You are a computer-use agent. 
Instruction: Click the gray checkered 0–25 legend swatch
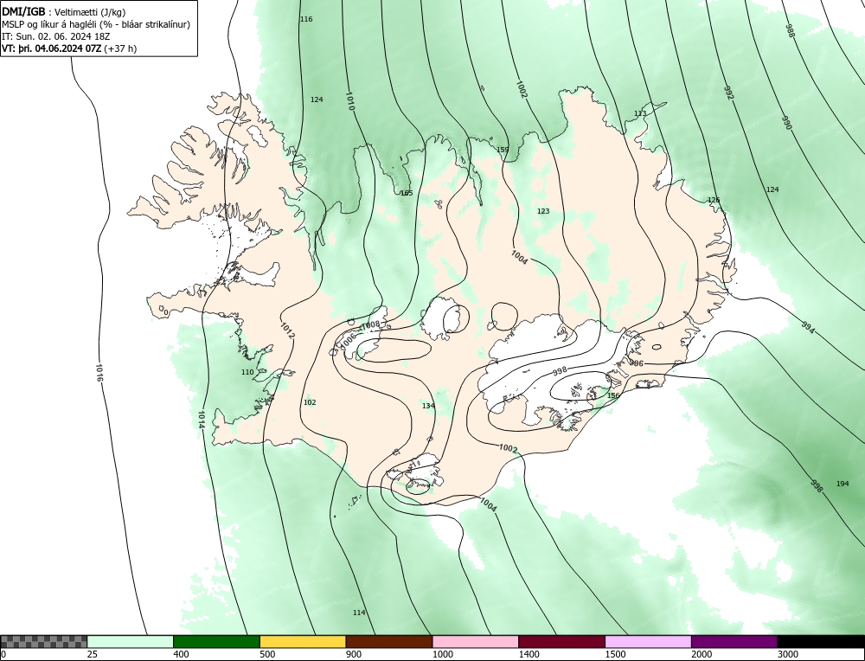click(x=43, y=641)
